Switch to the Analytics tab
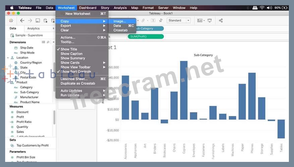The image size is (294, 167). point(33,28)
